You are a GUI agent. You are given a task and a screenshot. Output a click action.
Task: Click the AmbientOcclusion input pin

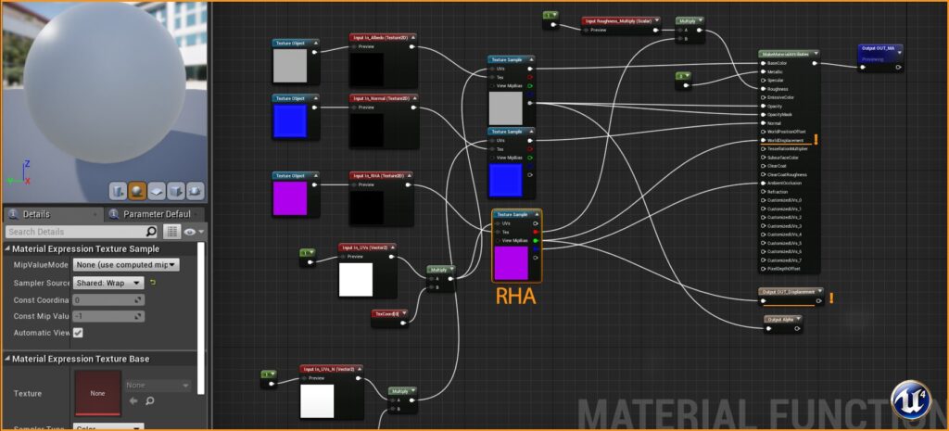coord(763,183)
